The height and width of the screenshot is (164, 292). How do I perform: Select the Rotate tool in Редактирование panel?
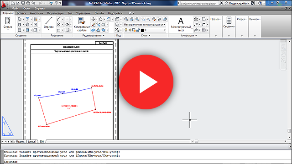[x=100, y=19]
